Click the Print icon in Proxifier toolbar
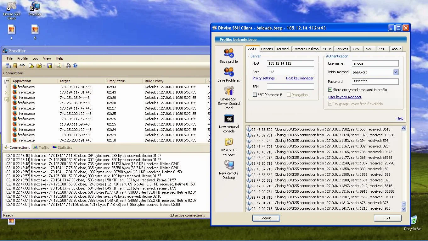Image resolution: width=428 pixels, height=241 pixels. 68,66
